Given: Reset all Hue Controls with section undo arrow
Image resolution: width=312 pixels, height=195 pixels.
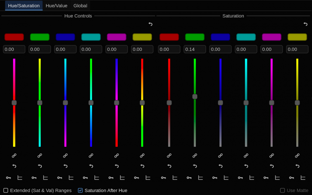Looking at the screenshot, I should point(150,24).
